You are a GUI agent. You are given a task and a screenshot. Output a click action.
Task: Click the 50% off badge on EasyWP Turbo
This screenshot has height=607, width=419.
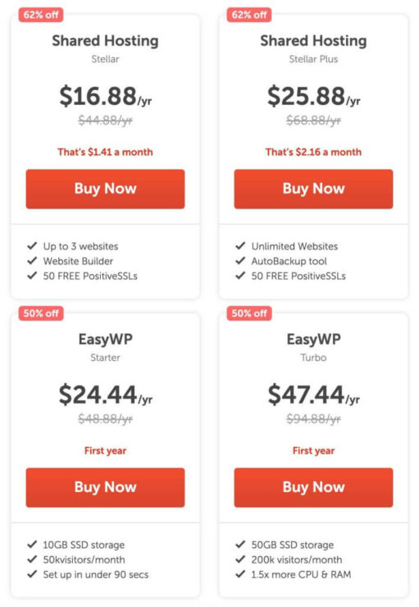click(249, 313)
